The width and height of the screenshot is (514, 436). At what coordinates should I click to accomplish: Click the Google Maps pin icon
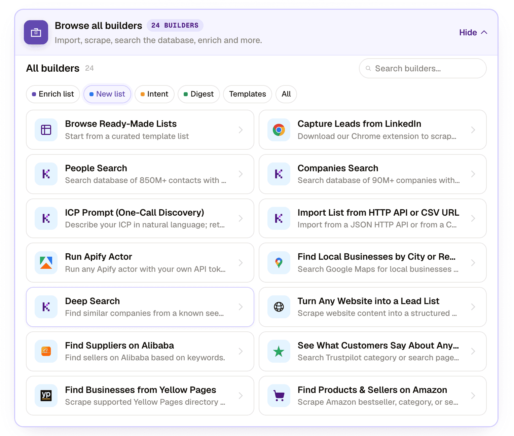pos(279,263)
